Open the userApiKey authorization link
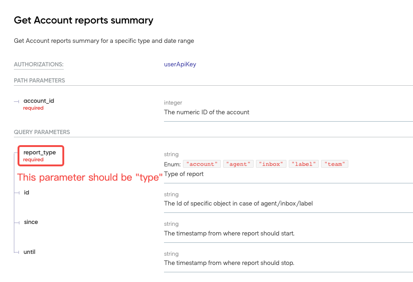Image resolution: width=413 pixels, height=282 pixels. click(180, 65)
